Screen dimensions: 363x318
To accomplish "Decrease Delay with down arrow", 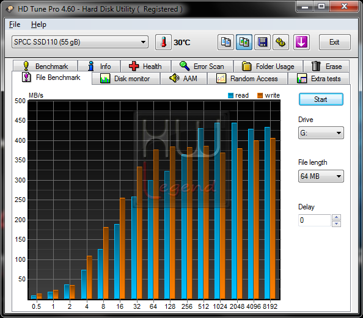I will point(336,224).
